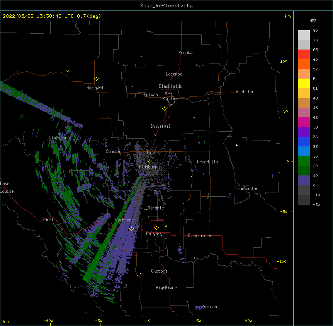The width and height of the screenshot is (333, 326).
Task: Click the Sylvan label on the map
Action: click(151, 95)
